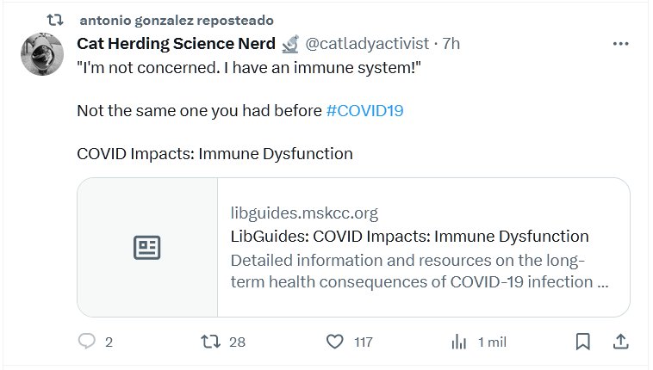
Task: Open the 7h timestamp link
Action: (451, 44)
